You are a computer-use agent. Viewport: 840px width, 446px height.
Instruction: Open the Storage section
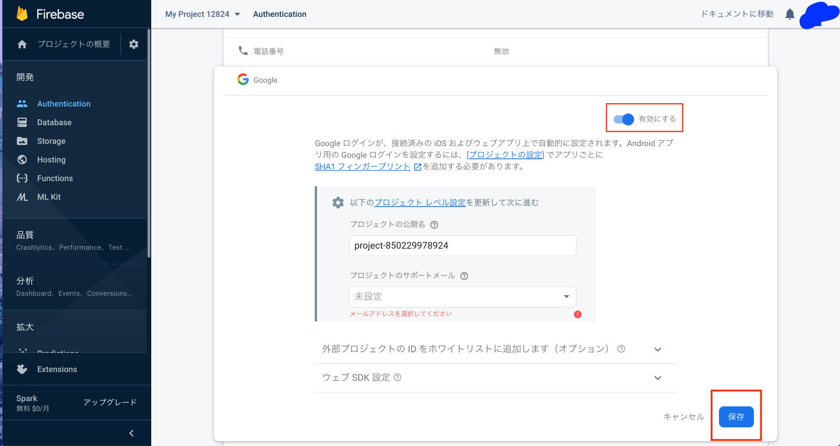coord(52,140)
